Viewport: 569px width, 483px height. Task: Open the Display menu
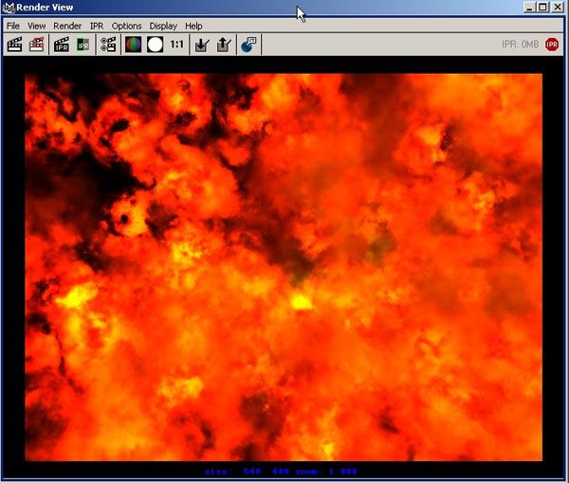click(163, 26)
